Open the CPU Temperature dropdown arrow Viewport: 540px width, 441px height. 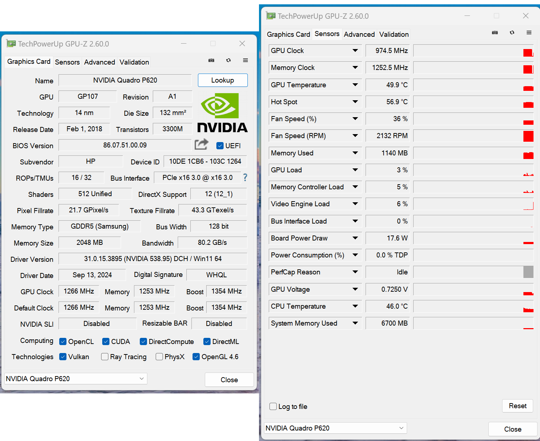pos(355,306)
